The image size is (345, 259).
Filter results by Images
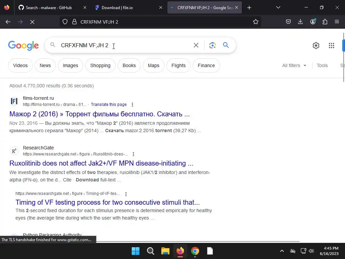(70, 65)
